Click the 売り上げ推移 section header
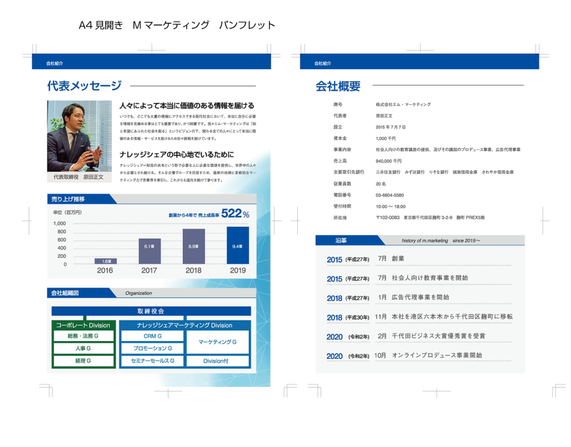 (x=69, y=199)
